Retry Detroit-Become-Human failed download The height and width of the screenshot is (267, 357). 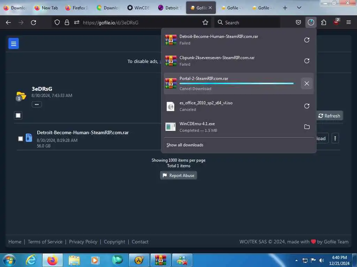tap(307, 40)
